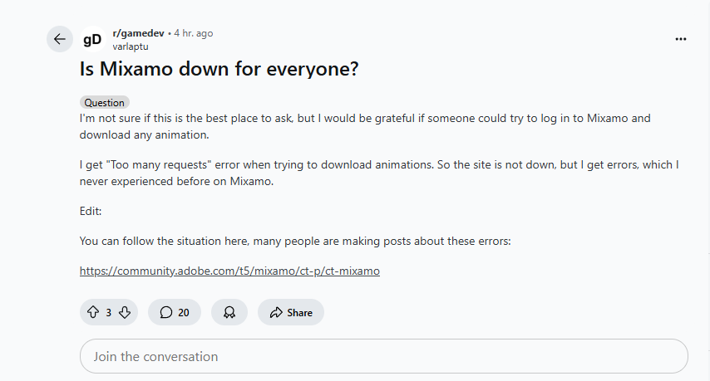Click the comment bubble icon
Viewport: 710px width, 381px height.
point(166,312)
